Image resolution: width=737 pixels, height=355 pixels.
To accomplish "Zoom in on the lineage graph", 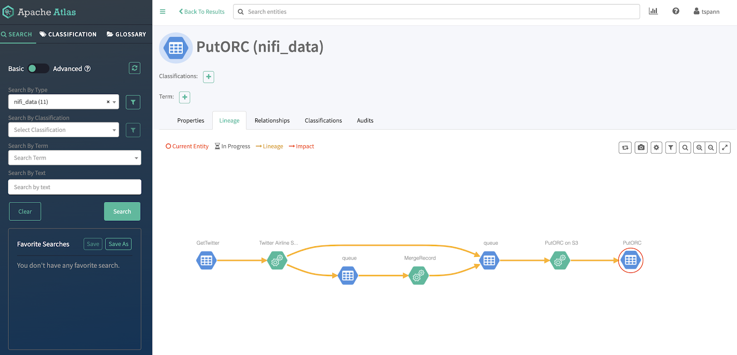I will pos(699,148).
